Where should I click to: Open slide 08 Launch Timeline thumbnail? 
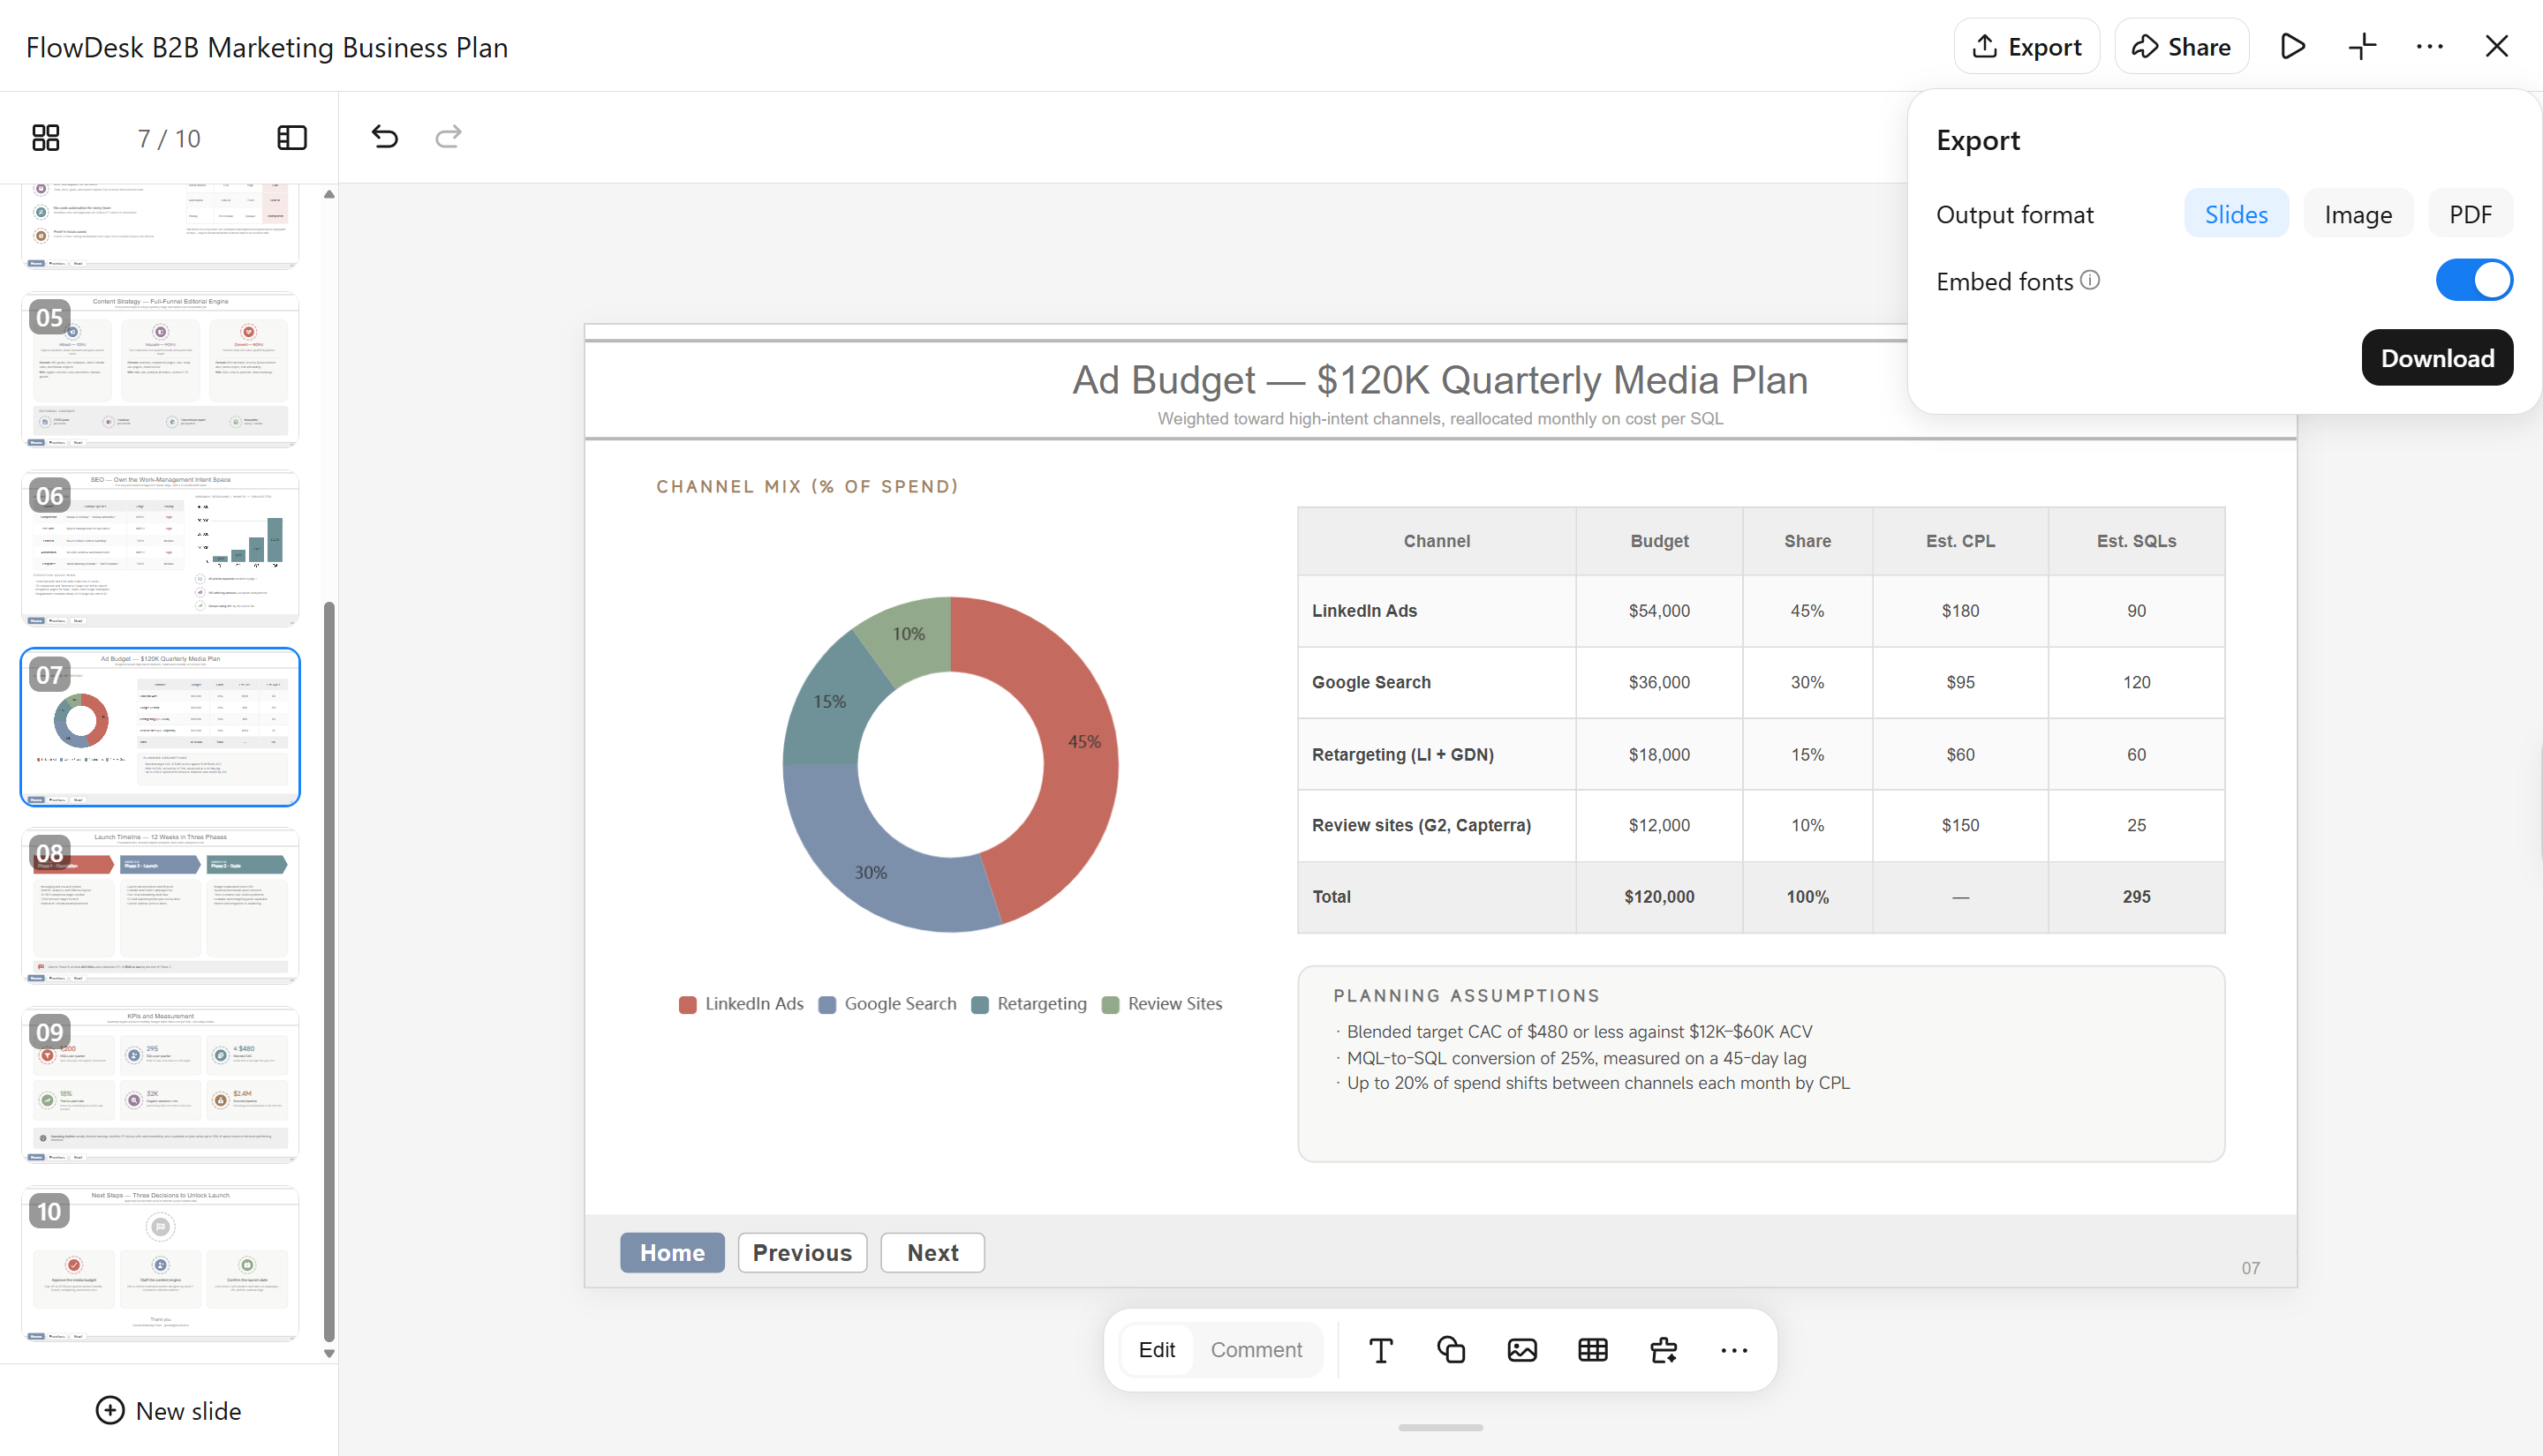tap(160, 906)
